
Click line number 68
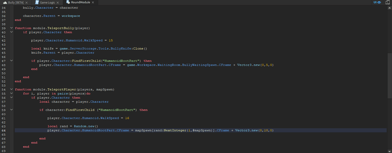click(x=3, y=147)
